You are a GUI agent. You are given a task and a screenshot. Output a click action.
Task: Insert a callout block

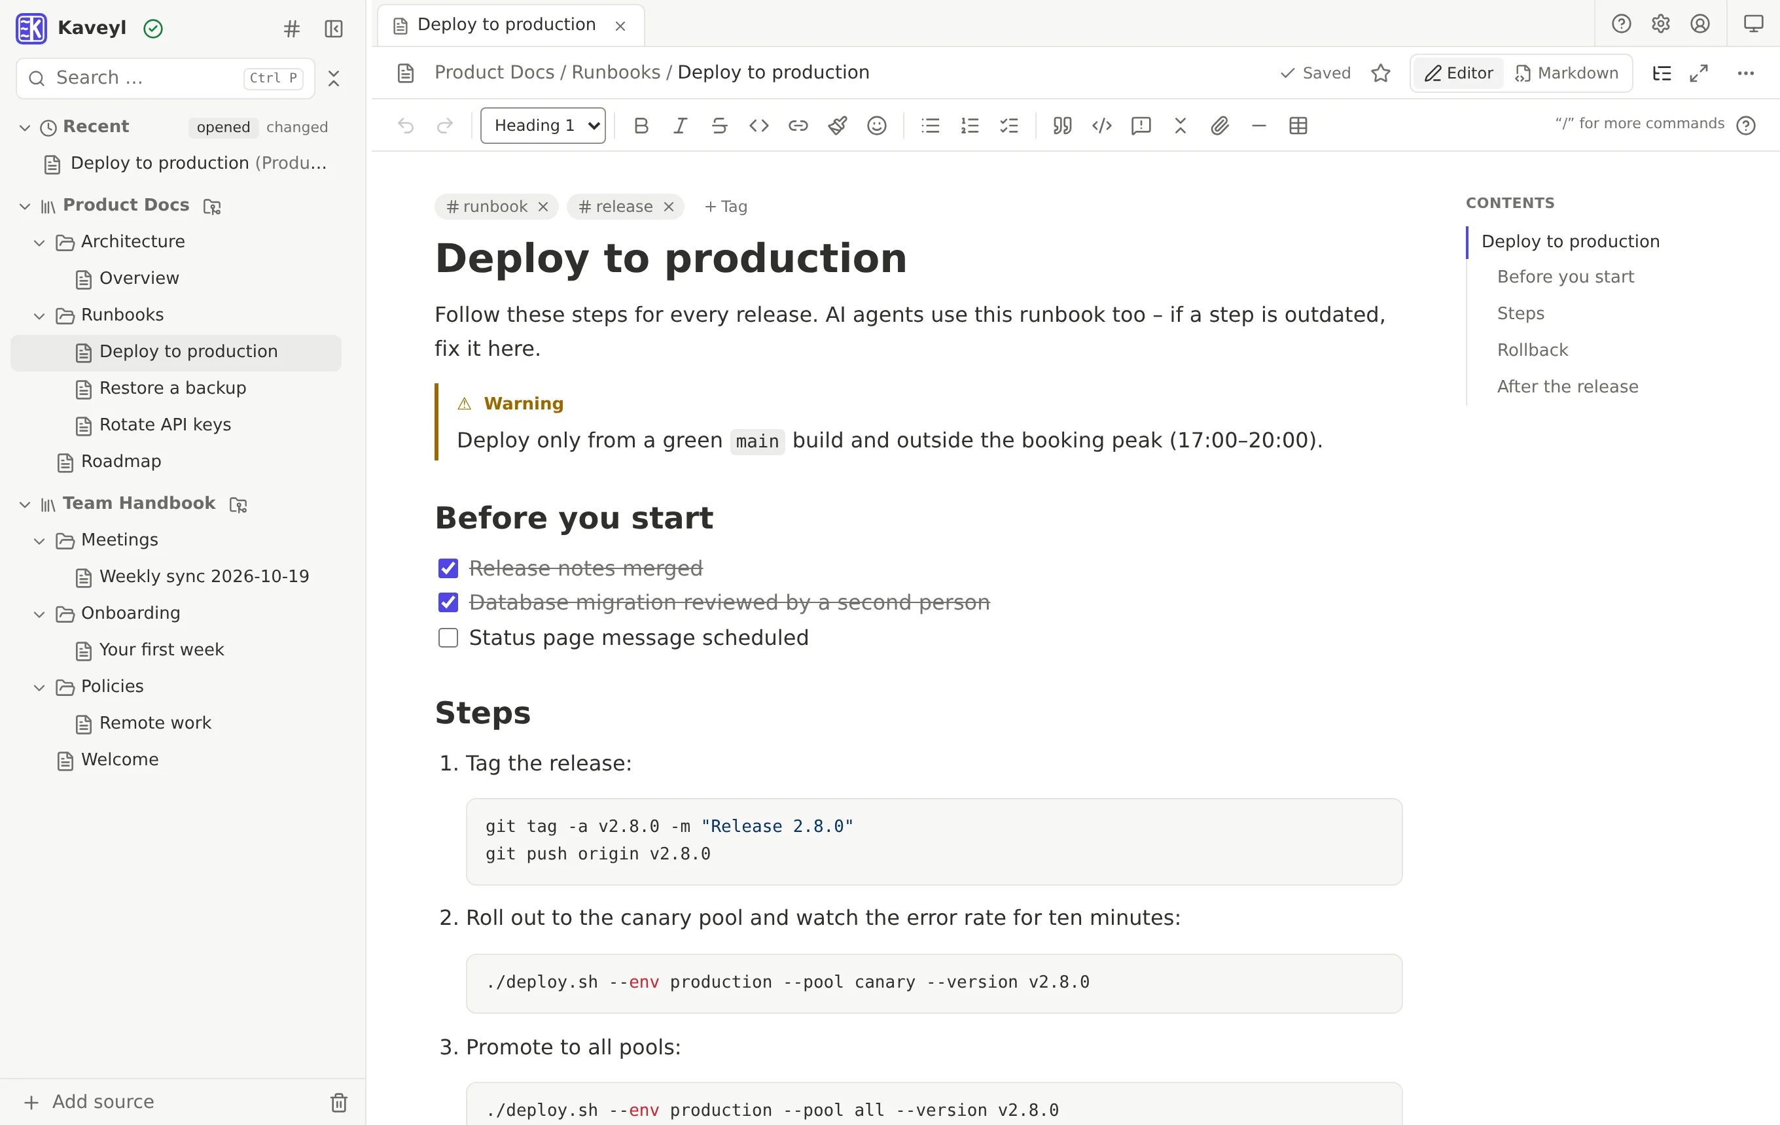pyautogui.click(x=1141, y=126)
